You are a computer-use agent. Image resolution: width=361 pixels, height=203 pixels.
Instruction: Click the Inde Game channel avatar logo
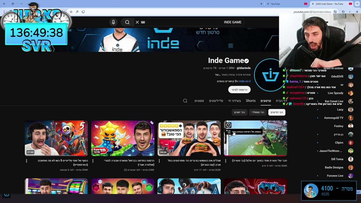point(270,75)
